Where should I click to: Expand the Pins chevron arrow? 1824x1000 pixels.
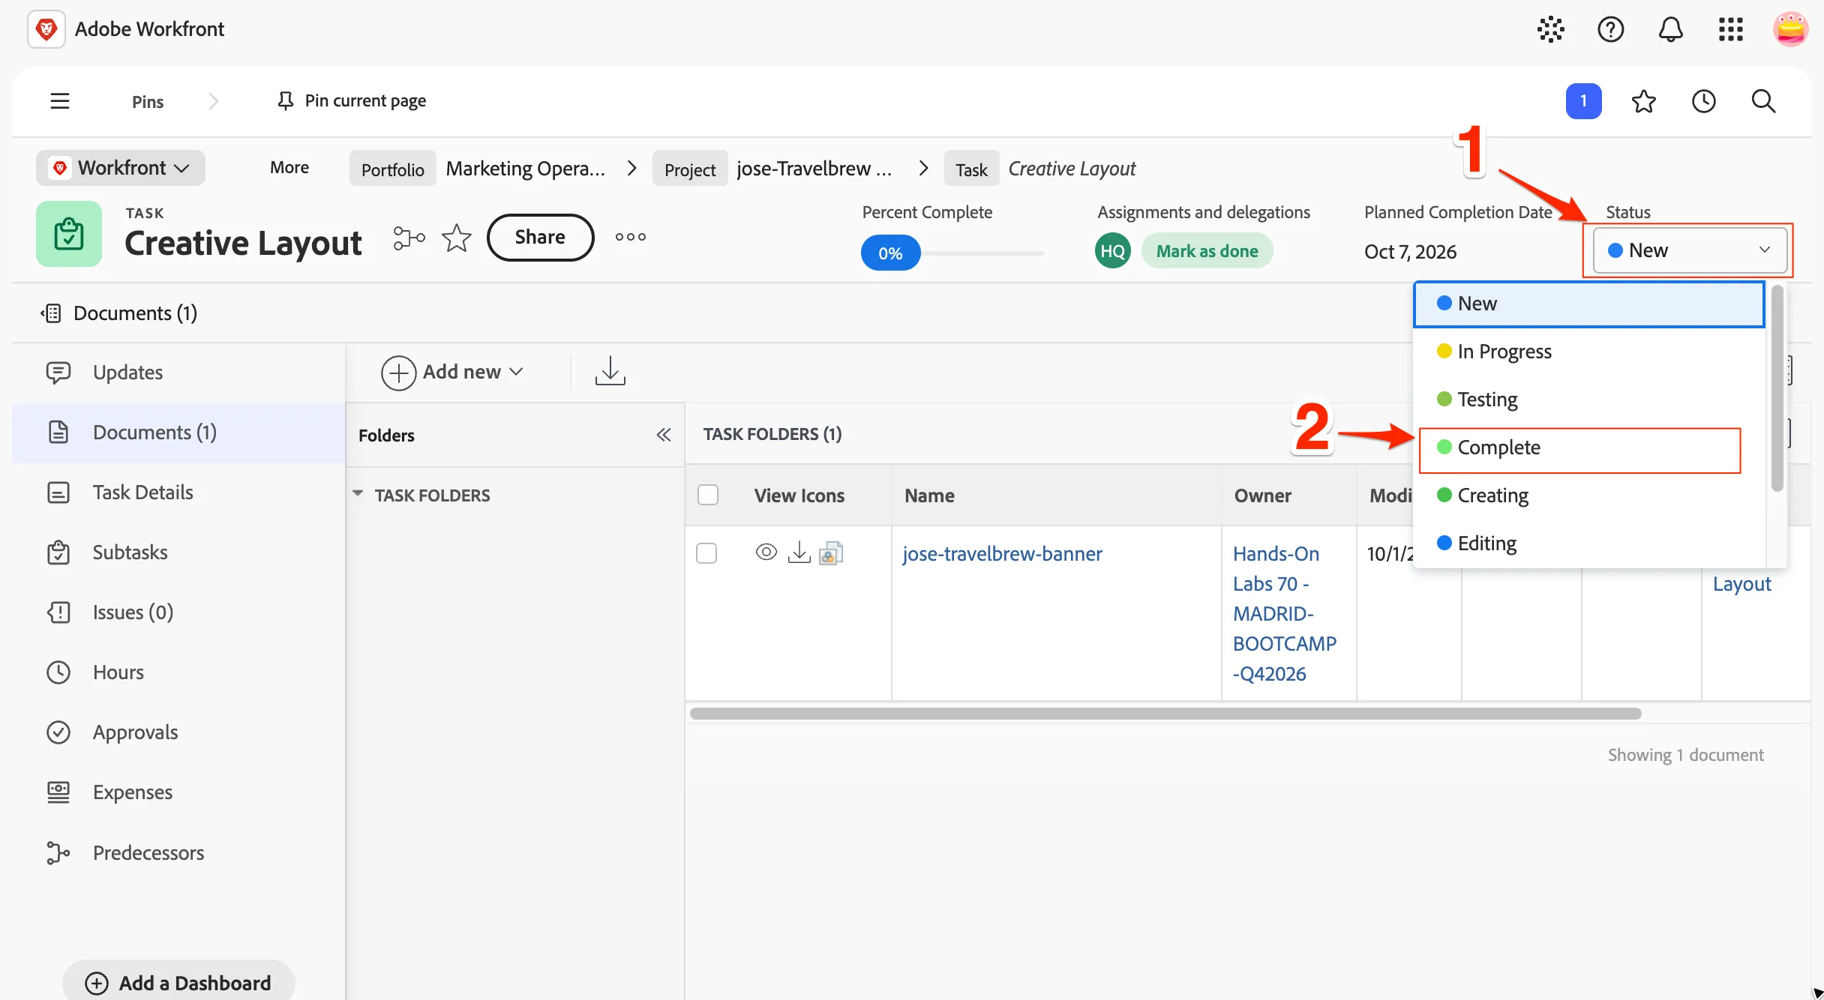[x=213, y=101]
